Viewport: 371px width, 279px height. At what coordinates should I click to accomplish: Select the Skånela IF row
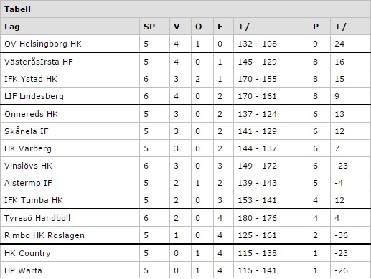click(185, 131)
